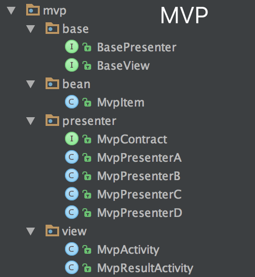255x277 pixels.
Task: Click the MvpActivity class icon
Action: tap(72, 249)
